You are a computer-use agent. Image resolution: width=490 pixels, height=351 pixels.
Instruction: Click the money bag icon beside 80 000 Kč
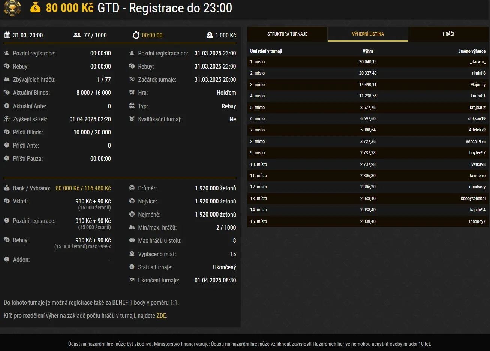[36, 8]
